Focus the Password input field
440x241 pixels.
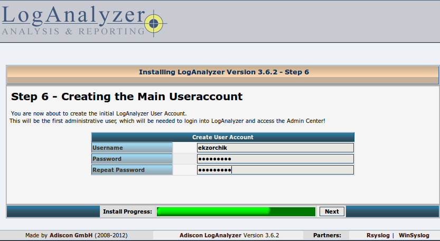(x=275, y=159)
